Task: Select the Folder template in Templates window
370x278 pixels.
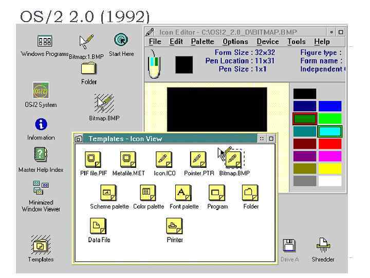Action: coord(250,193)
